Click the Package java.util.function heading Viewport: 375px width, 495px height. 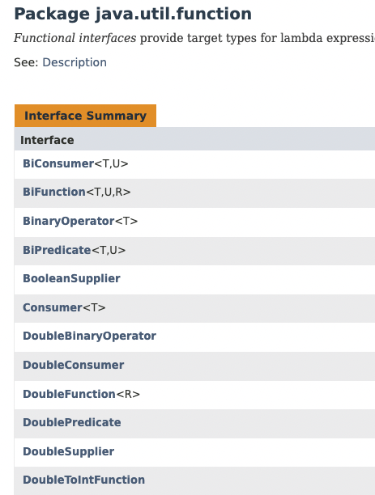tap(133, 15)
